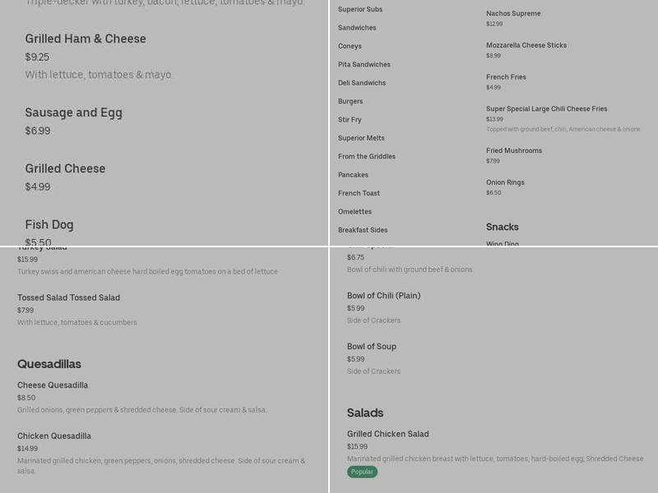Image resolution: width=658 pixels, height=493 pixels.
Task: Open the Pancakes section
Action: coord(353,174)
